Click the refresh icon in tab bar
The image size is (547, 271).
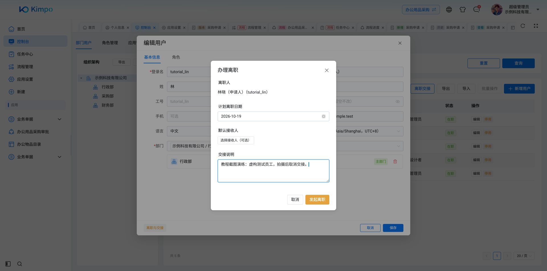(x=523, y=26)
